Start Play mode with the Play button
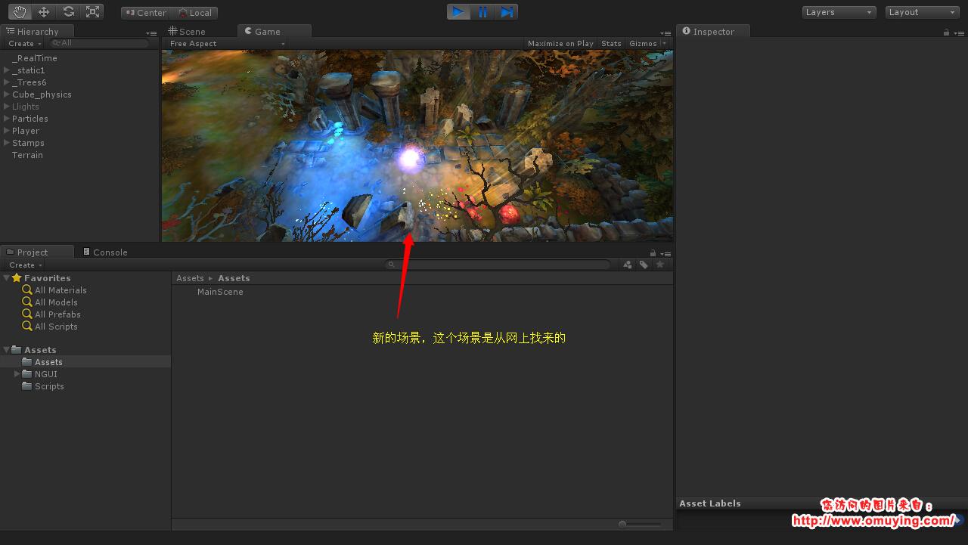The width and height of the screenshot is (968, 545). coord(458,12)
